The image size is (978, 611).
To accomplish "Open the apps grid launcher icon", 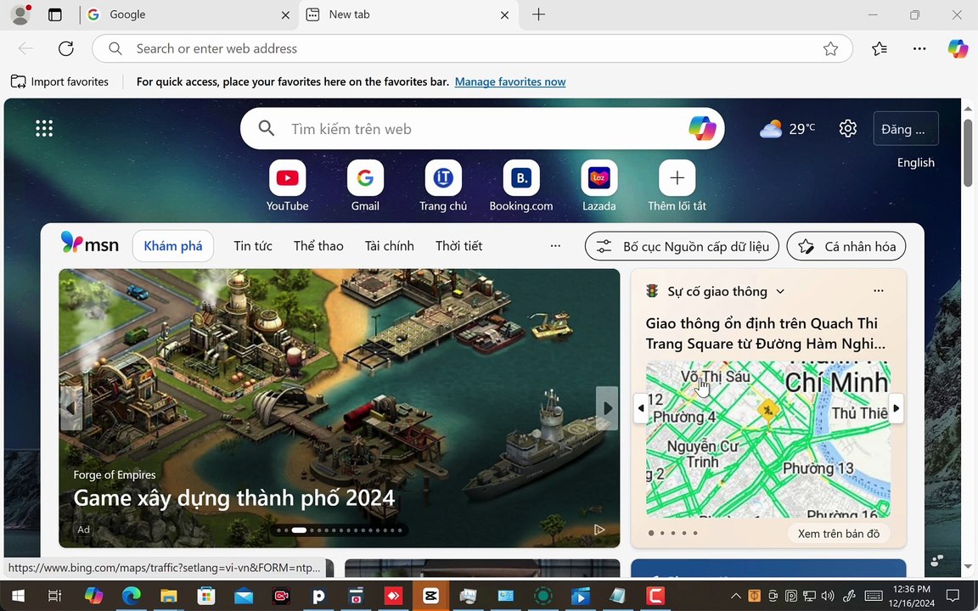I will click(43, 128).
